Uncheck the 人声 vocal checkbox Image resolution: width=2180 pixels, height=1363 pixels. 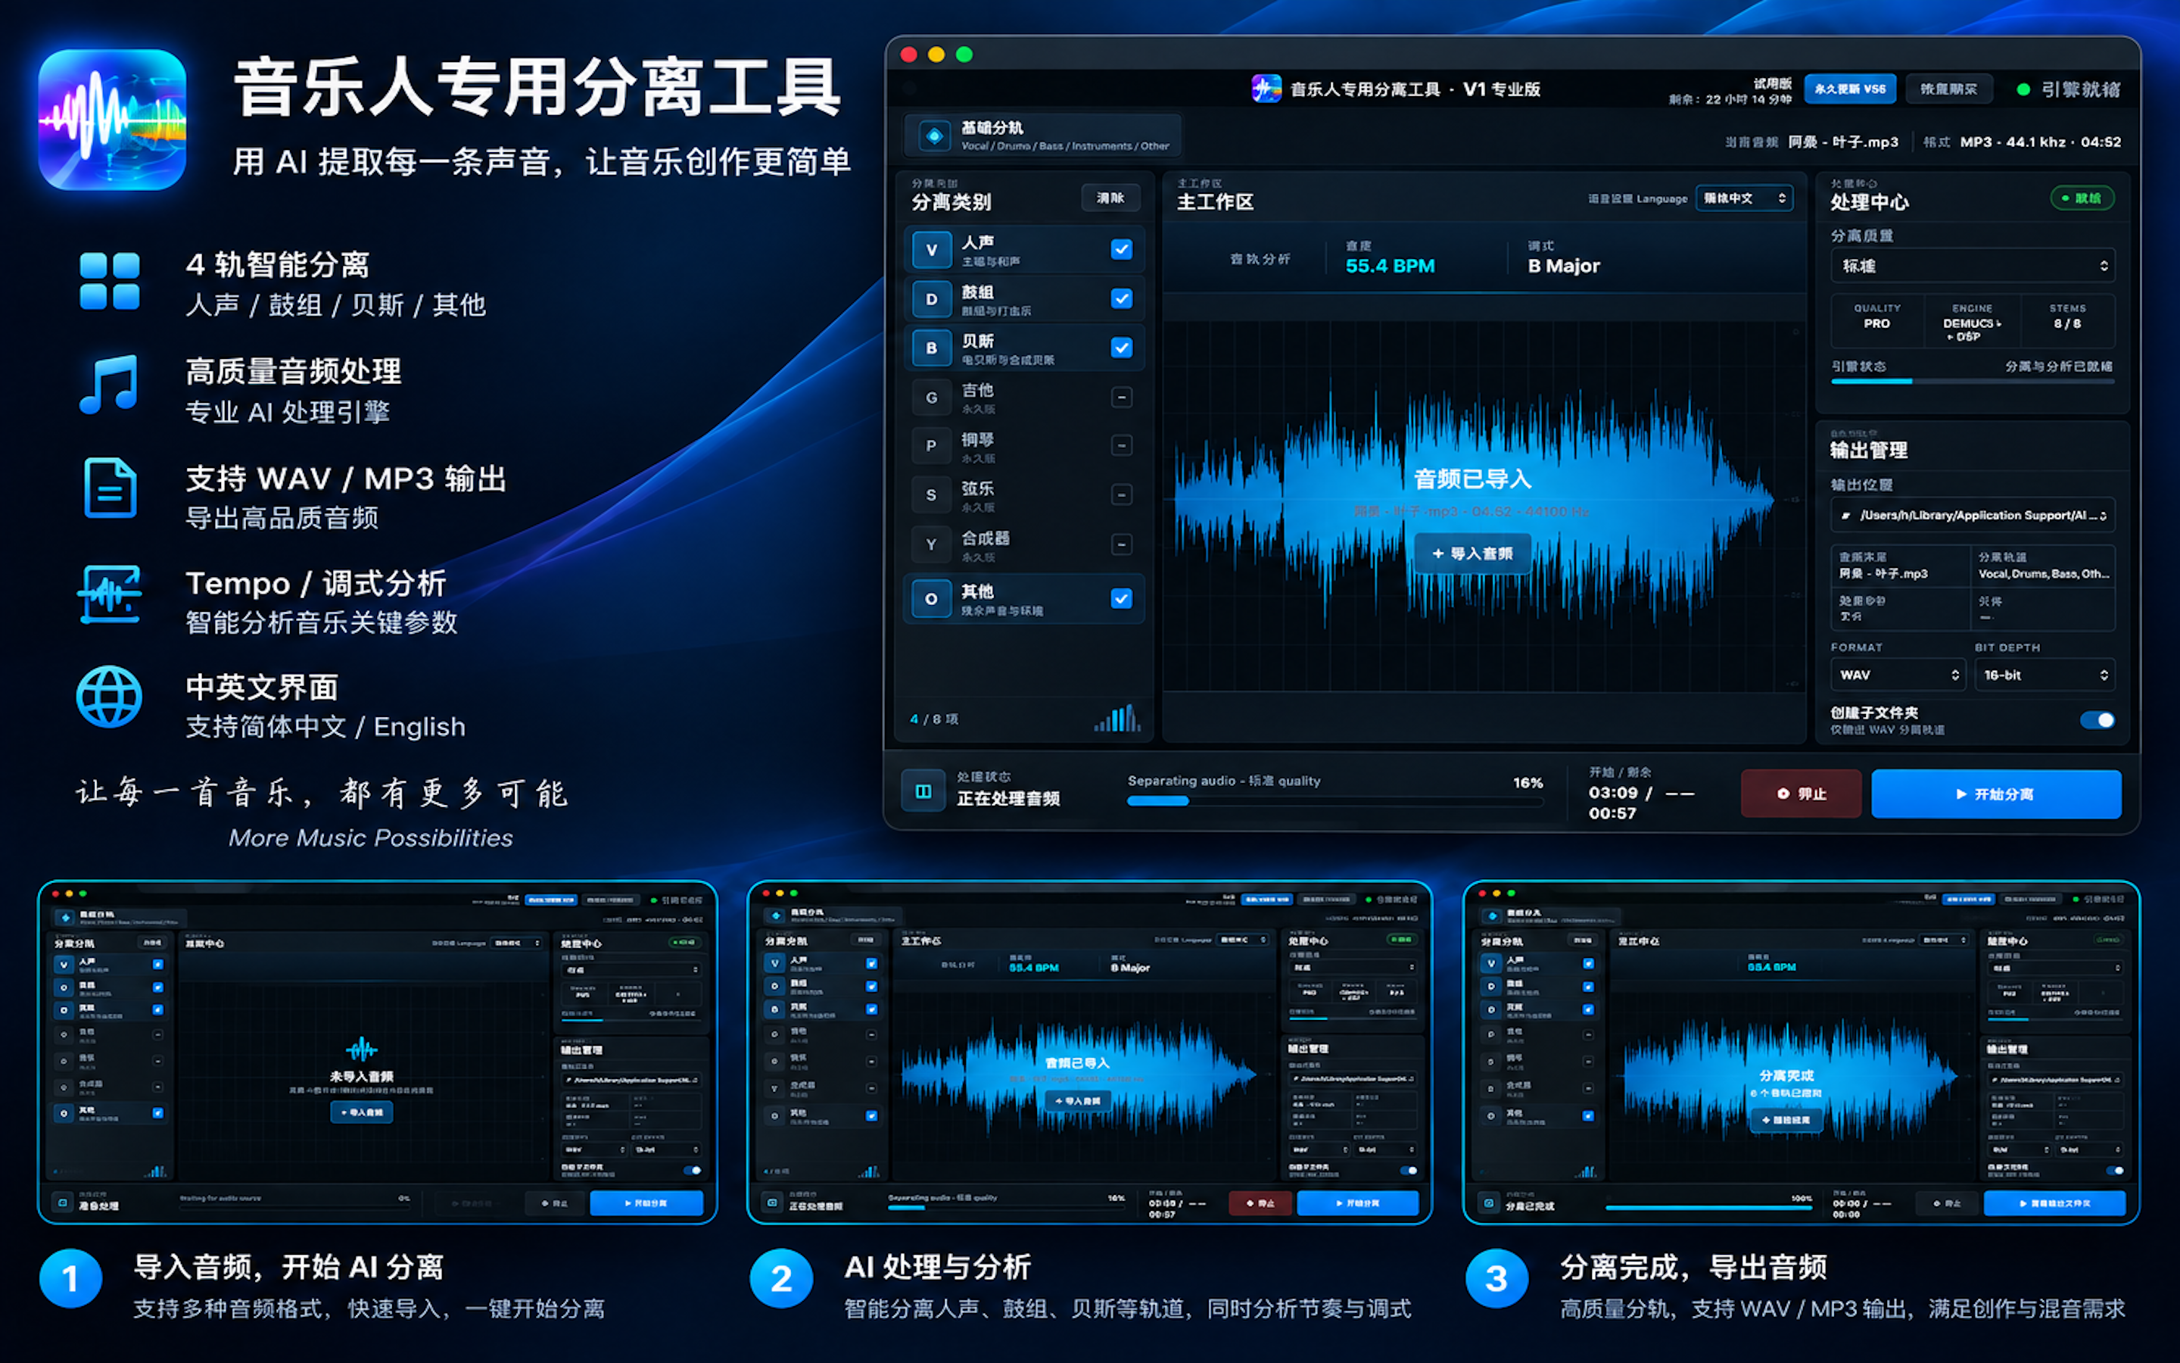click(1122, 250)
